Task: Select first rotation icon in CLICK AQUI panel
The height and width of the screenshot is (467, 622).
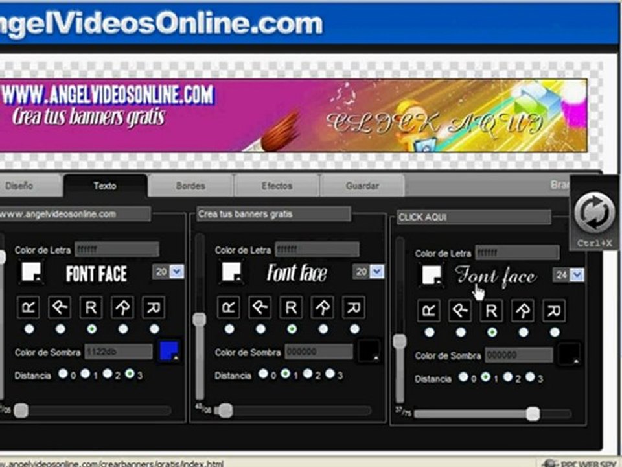Action: pos(429,310)
